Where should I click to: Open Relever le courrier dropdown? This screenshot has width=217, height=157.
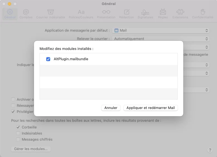(x=161, y=39)
